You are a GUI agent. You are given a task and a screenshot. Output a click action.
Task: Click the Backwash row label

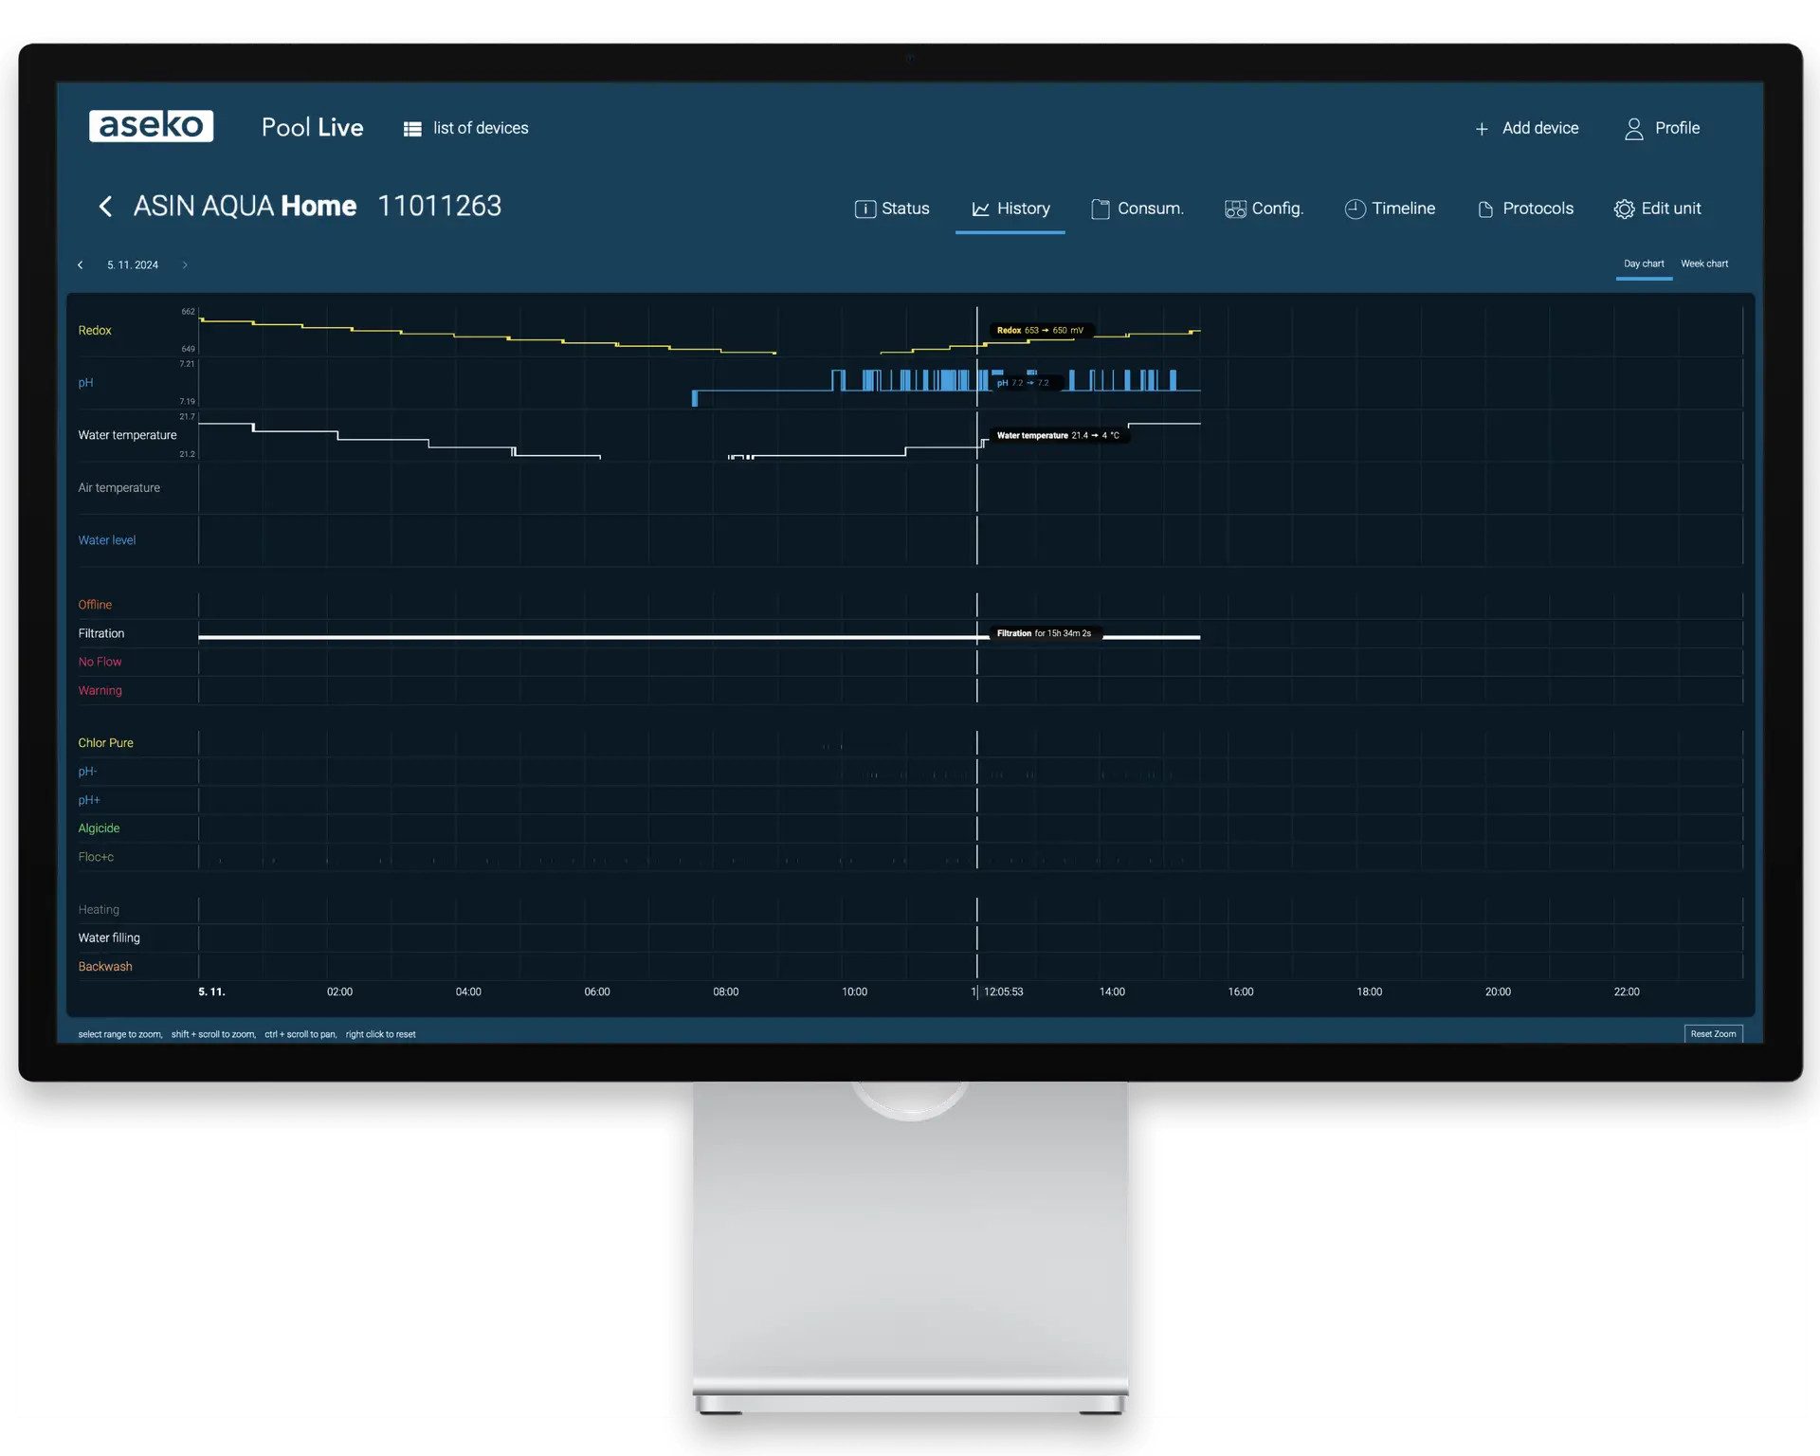click(x=105, y=967)
